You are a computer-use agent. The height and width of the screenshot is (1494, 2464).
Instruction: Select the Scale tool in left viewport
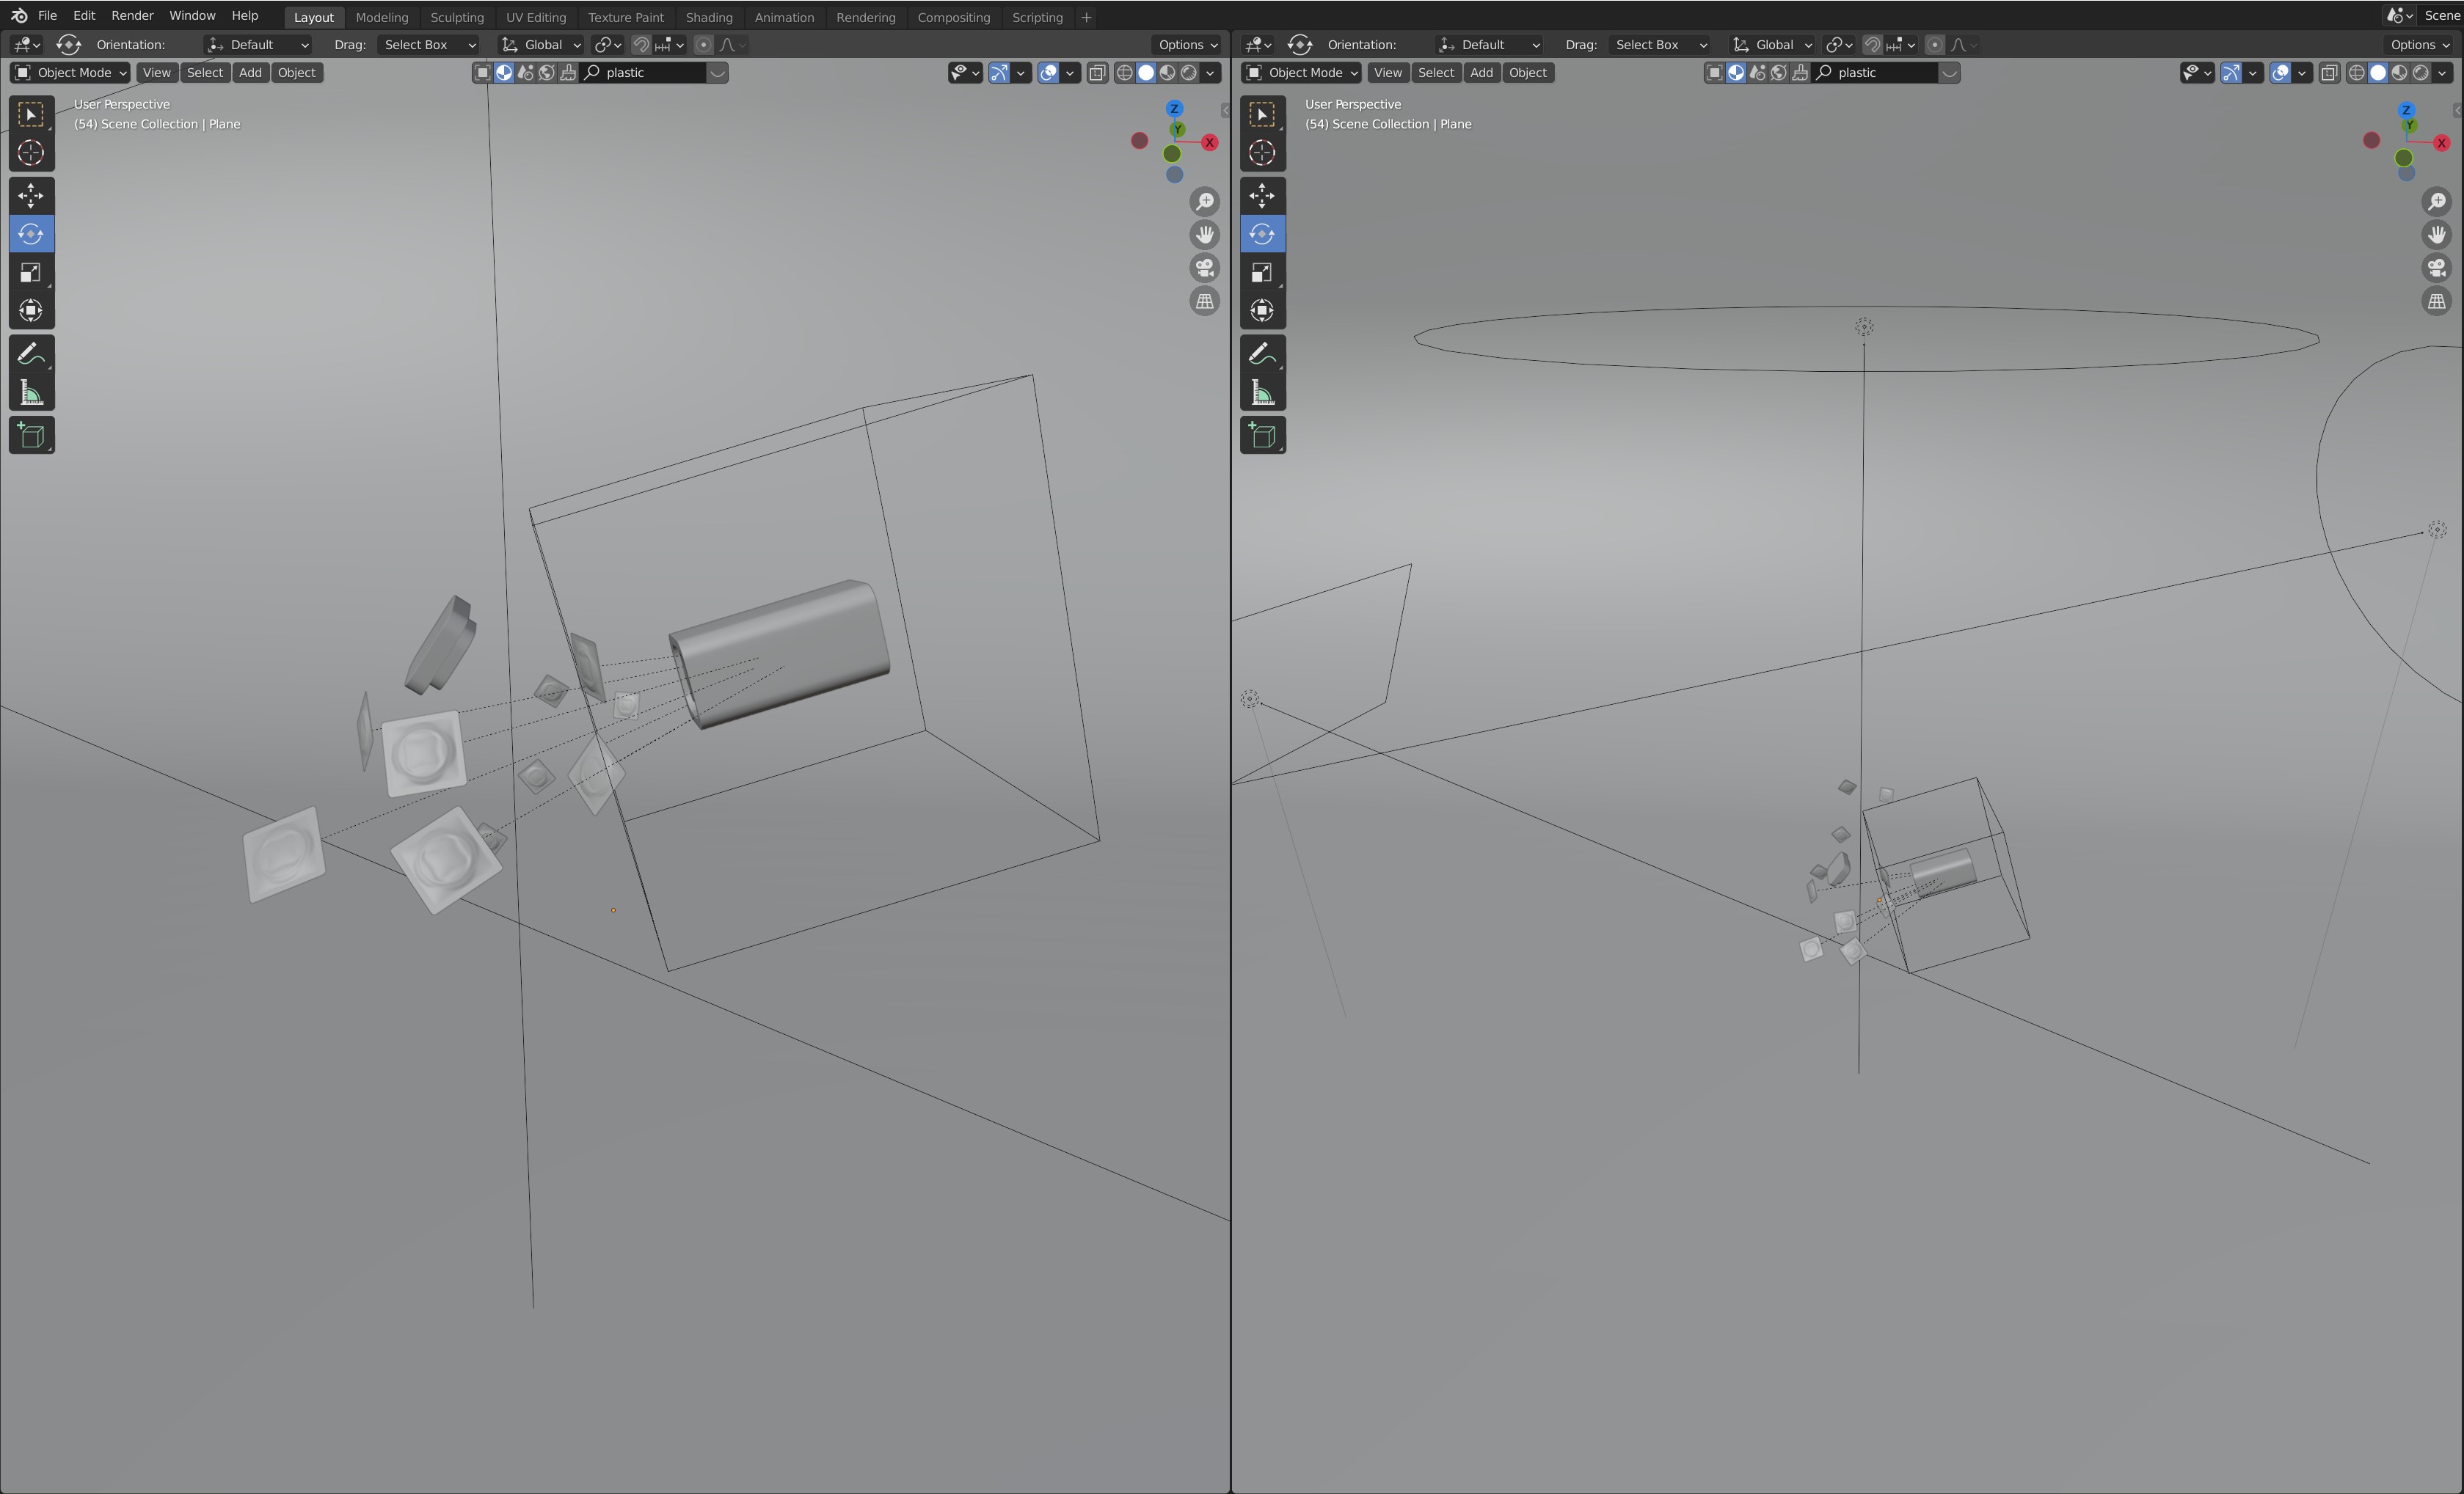(x=31, y=273)
